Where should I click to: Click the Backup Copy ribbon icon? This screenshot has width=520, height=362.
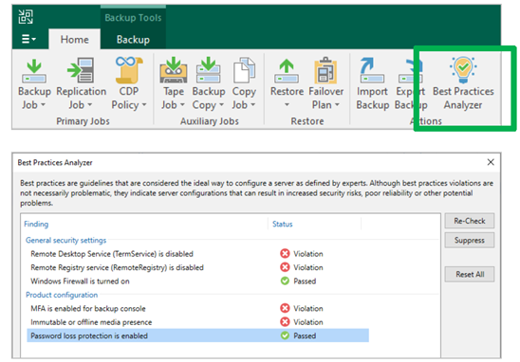click(208, 70)
